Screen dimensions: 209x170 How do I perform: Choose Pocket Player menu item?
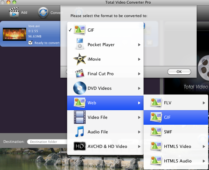pyautogui.click(x=105, y=44)
